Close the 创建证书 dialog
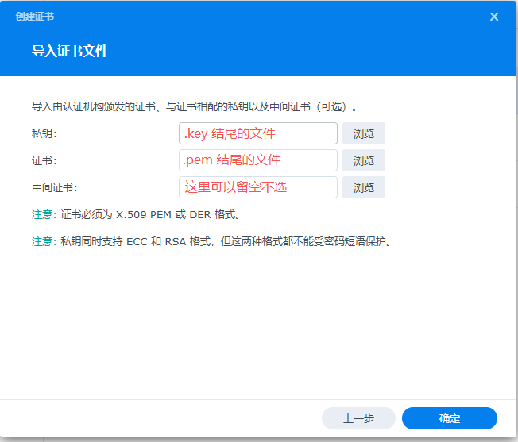 click(494, 17)
